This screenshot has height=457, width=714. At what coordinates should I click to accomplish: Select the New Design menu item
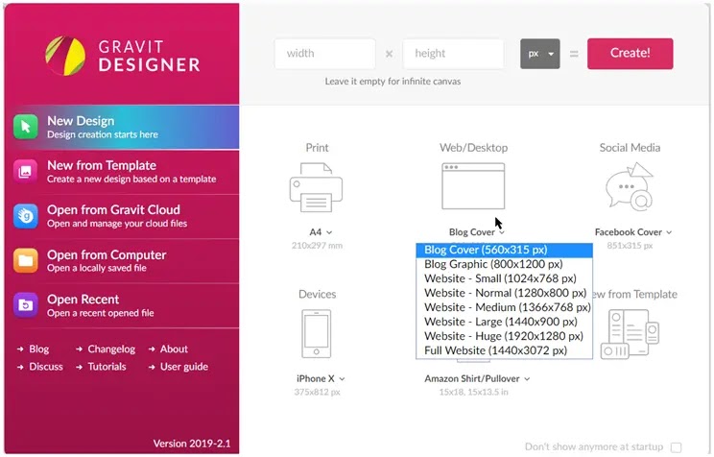(122, 127)
